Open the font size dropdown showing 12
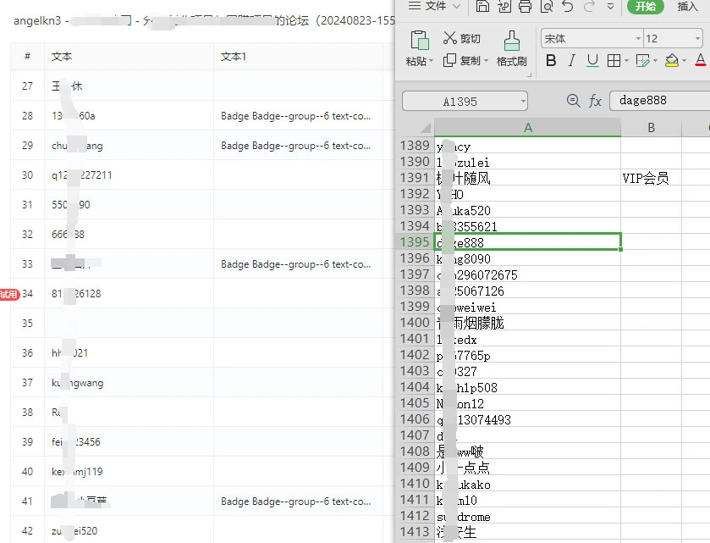 coord(696,39)
